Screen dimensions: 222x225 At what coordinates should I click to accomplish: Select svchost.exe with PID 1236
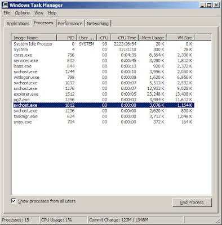pyautogui.click(x=103, y=111)
